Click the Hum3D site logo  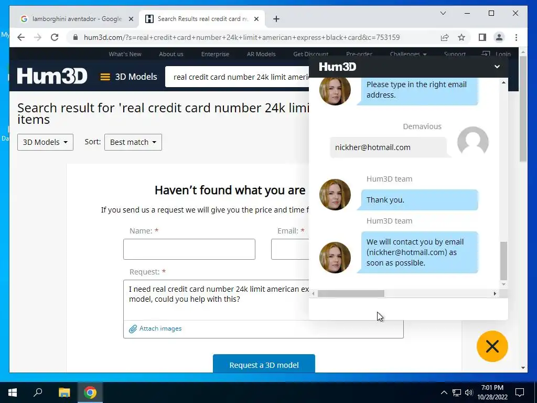pos(52,76)
